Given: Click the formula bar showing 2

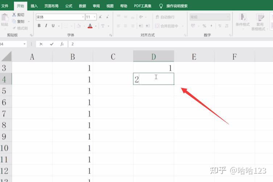Looking at the screenshot, I should point(171,44).
